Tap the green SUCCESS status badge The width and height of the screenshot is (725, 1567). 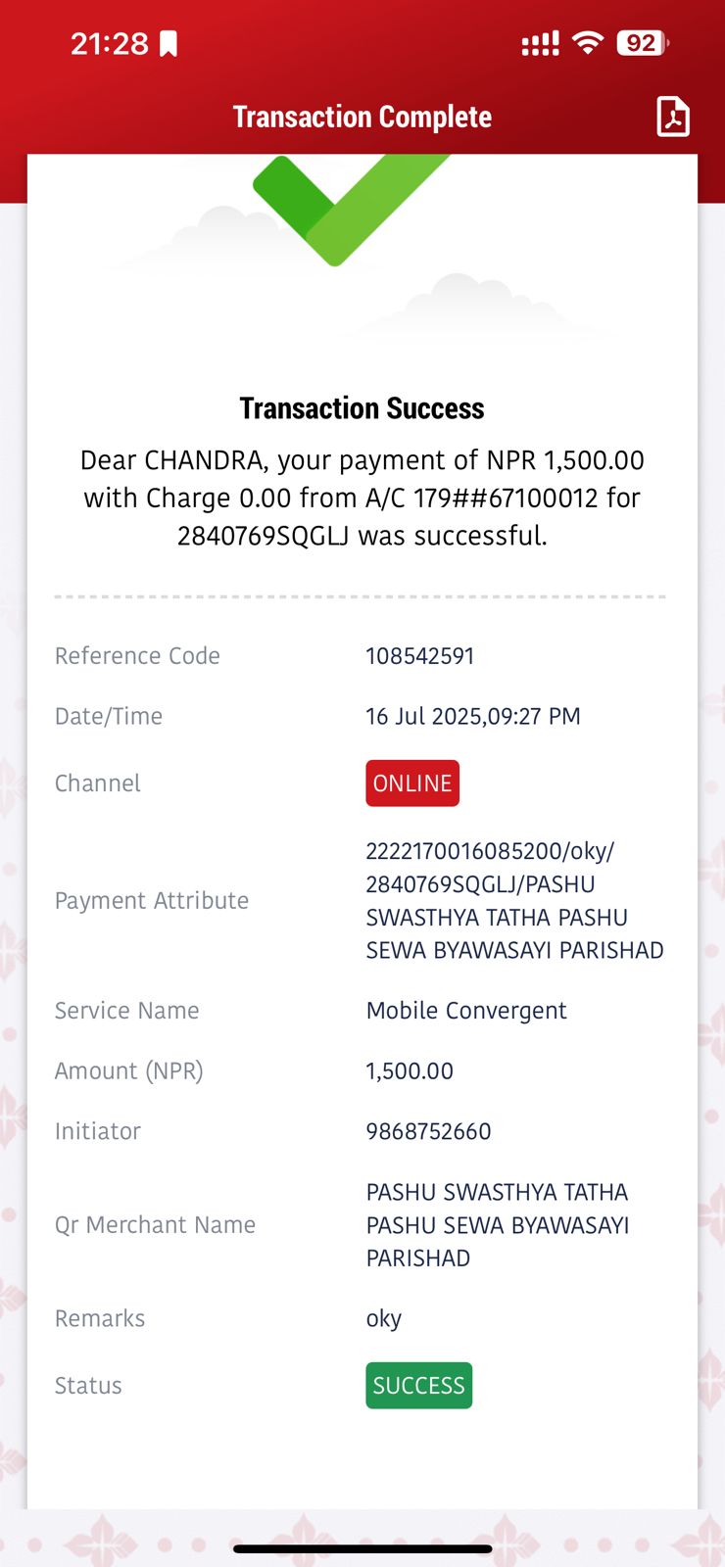tap(419, 1386)
